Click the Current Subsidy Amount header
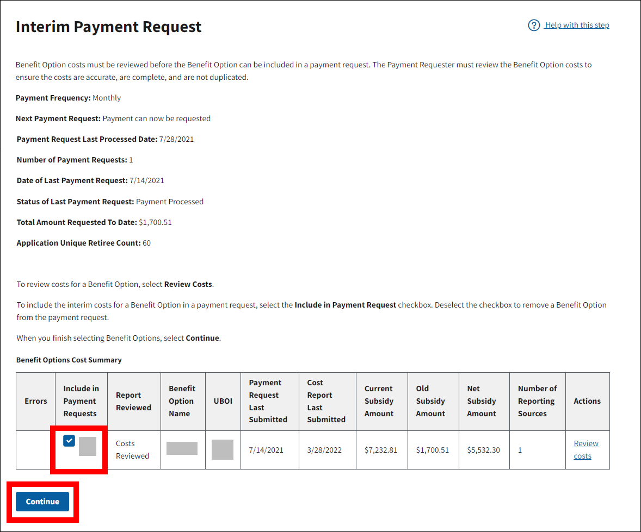Image resolution: width=641 pixels, height=532 pixels. (379, 401)
